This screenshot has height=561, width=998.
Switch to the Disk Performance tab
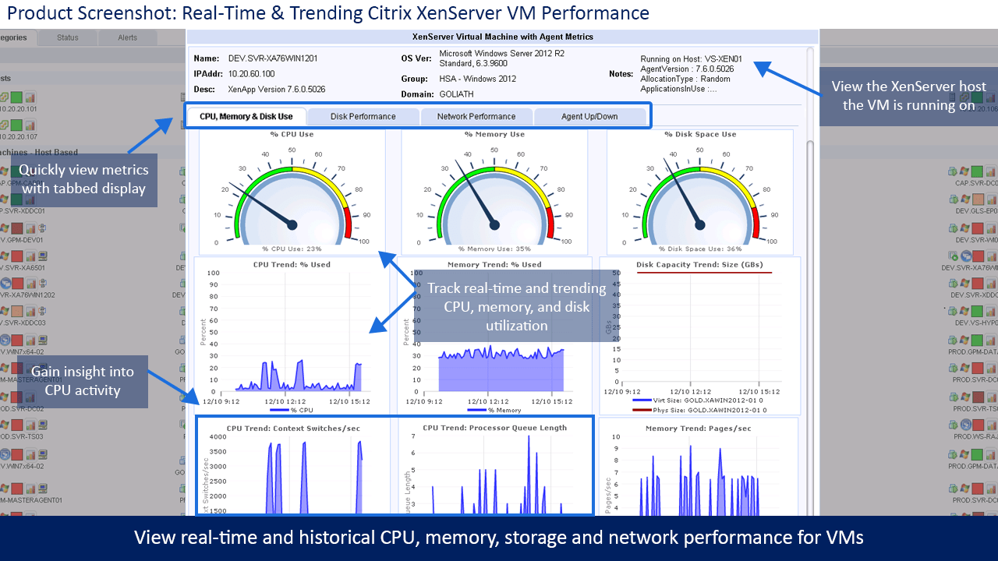363,117
